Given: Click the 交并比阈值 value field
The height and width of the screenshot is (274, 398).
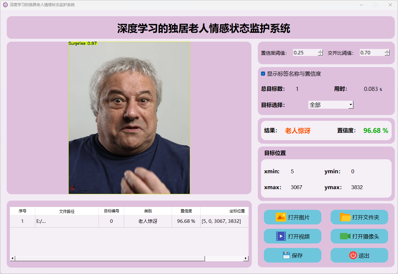Looking at the screenshot, I should click(x=372, y=53).
